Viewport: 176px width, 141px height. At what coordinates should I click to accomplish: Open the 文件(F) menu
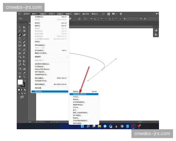coord(26,14)
